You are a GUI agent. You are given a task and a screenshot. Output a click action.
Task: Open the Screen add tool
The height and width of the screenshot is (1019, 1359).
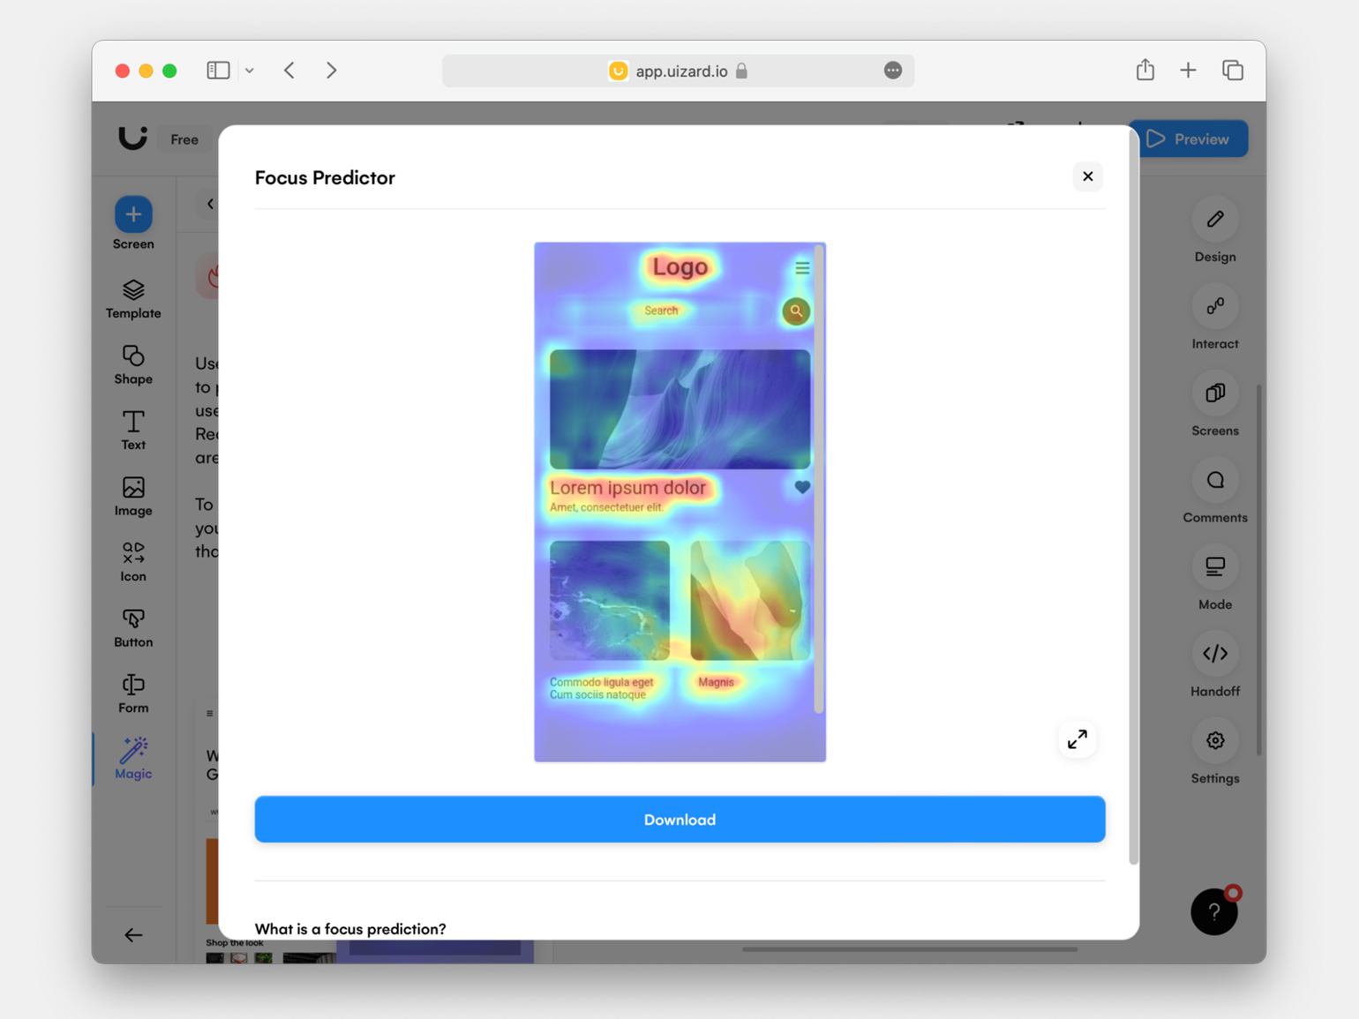133,224
